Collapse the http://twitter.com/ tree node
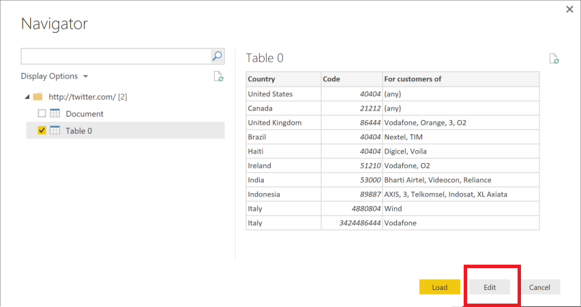This screenshot has width=581, height=307. 27,97
